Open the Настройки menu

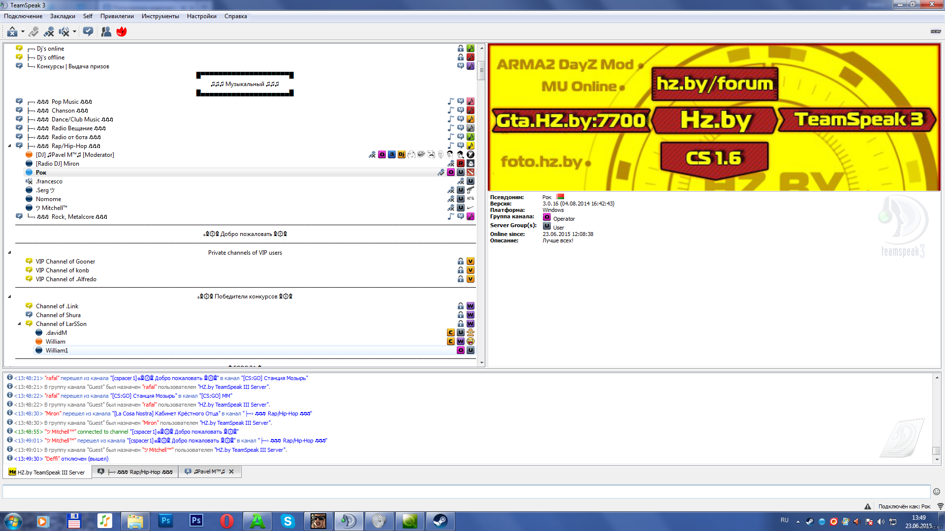[202, 16]
